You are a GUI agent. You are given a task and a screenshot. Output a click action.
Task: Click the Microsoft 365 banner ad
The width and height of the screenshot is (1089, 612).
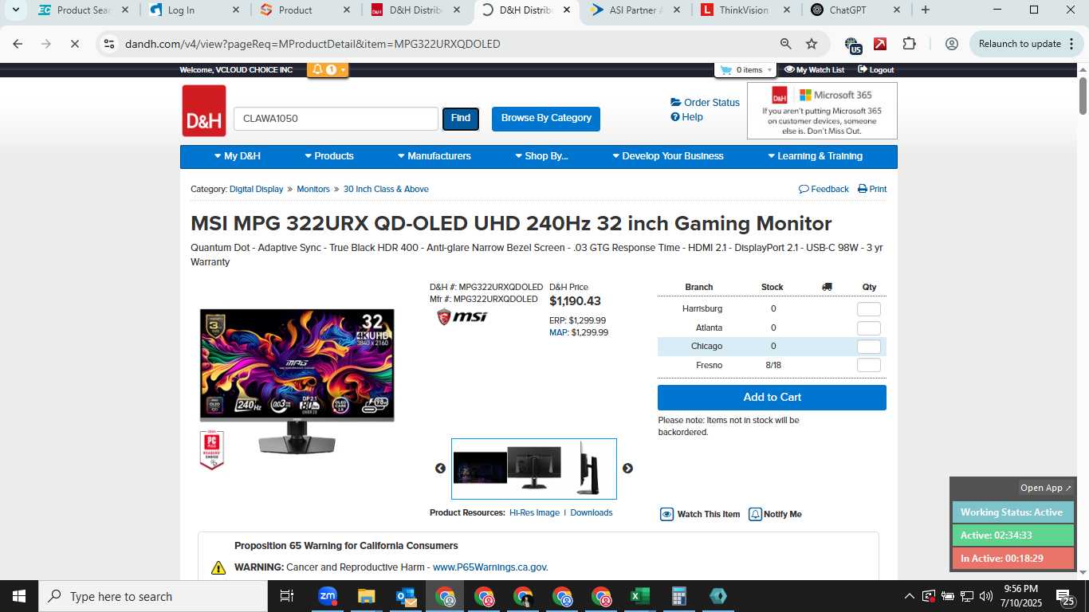[x=822, y=111]
